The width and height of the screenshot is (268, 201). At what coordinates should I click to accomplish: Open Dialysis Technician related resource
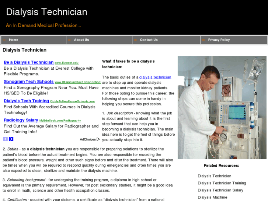pos(215,176)
